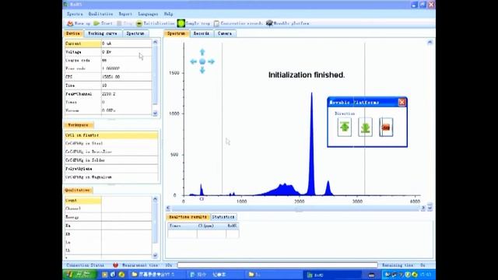Switch to the Camera tab

225,33
